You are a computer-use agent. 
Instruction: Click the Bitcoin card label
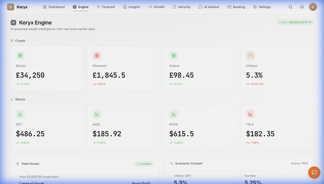tap(21, 66)
